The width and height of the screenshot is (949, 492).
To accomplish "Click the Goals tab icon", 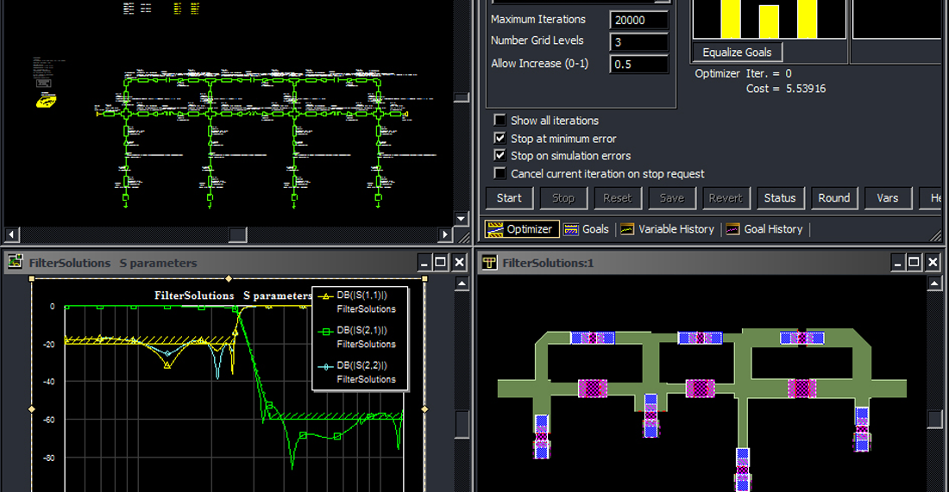I will coord(571,229).
